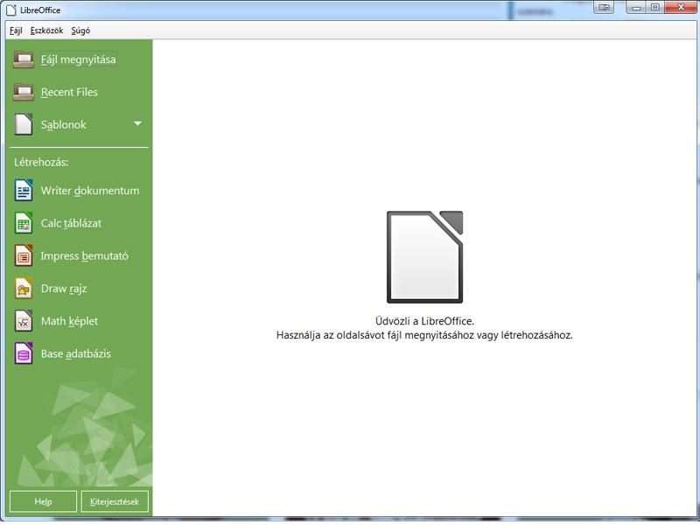Click the Recent Files folder icon
Viewport: 700px width, 525px height.
pos(24,92)
